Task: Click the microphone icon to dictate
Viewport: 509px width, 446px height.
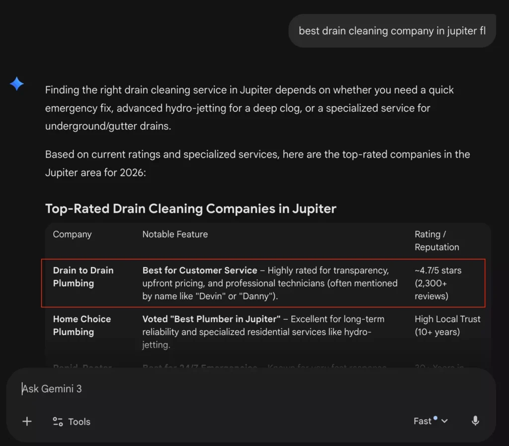Action: (x=475, y=421)
